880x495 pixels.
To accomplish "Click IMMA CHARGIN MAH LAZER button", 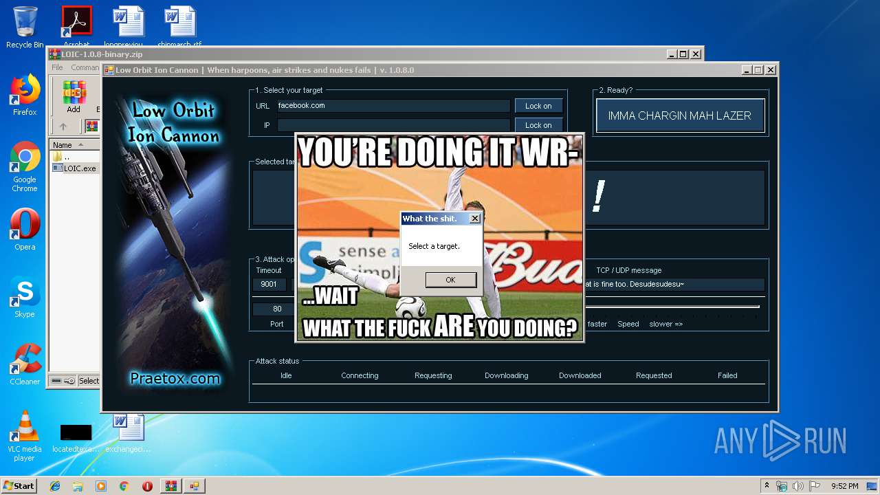I will 680,115.
